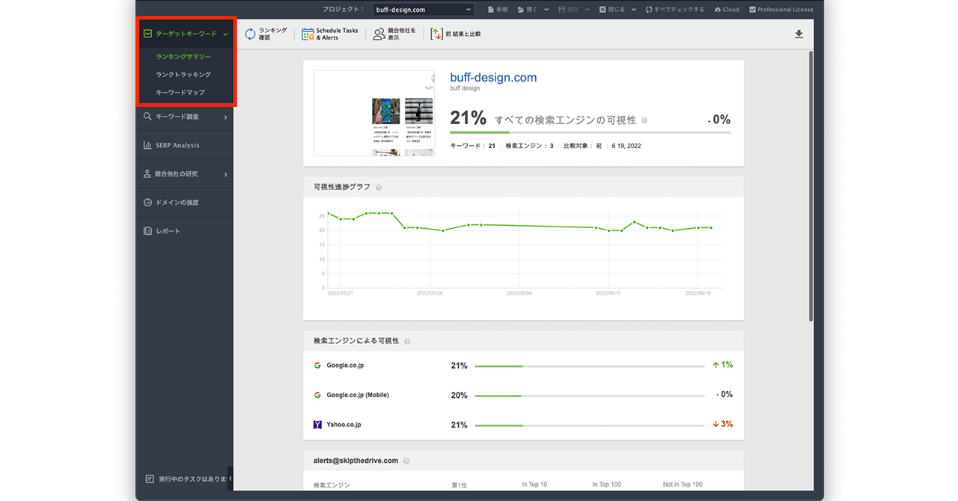Collapse the ターゲットキーワード sidebar section
This screenshot has height=501, width=958.
[225, 34]
